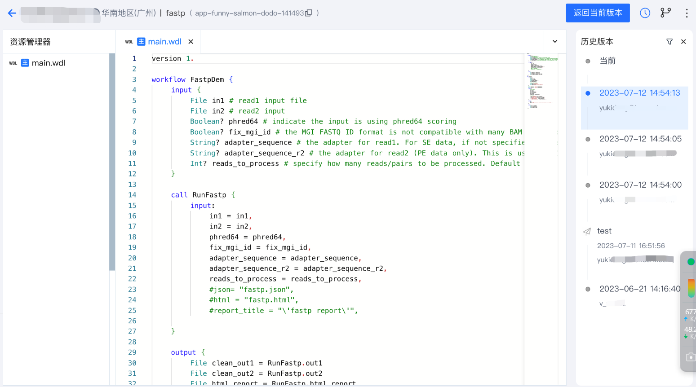Screen dimensions: 696x387
Task: Click the code minimap preview
Action: tap(541, 81)
